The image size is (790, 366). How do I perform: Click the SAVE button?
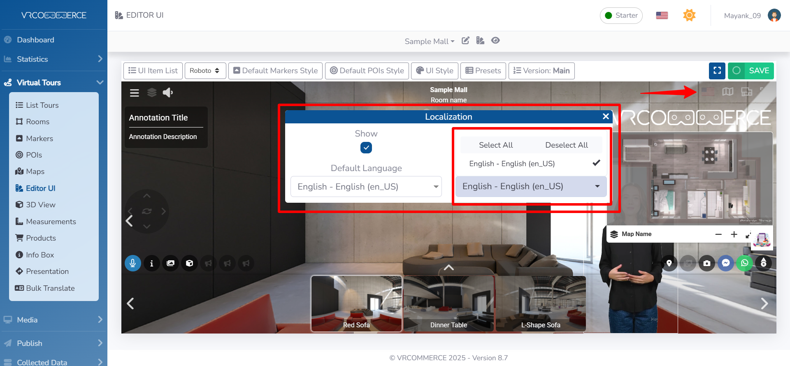pos(751,71)
